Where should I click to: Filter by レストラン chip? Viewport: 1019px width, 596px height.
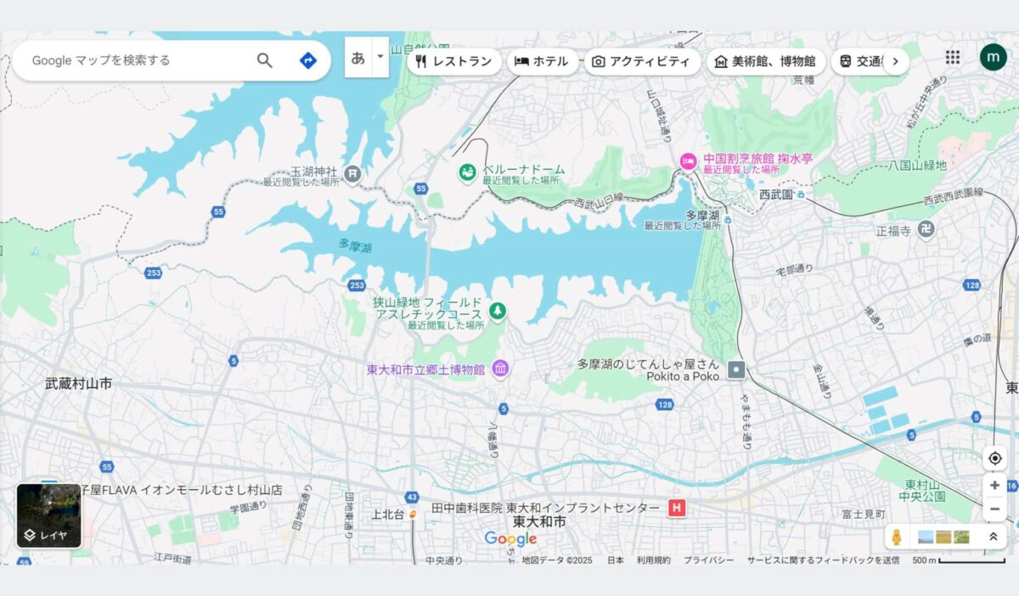[454, 61]
